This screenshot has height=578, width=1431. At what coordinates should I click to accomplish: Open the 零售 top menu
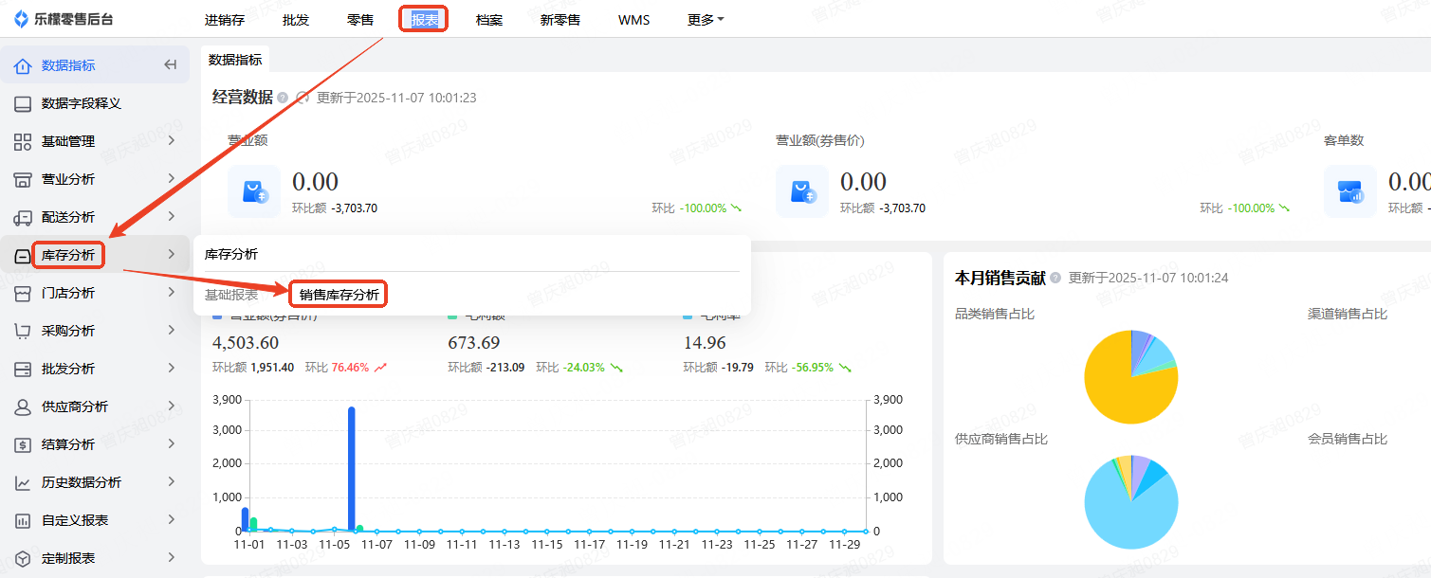(360, 19)
